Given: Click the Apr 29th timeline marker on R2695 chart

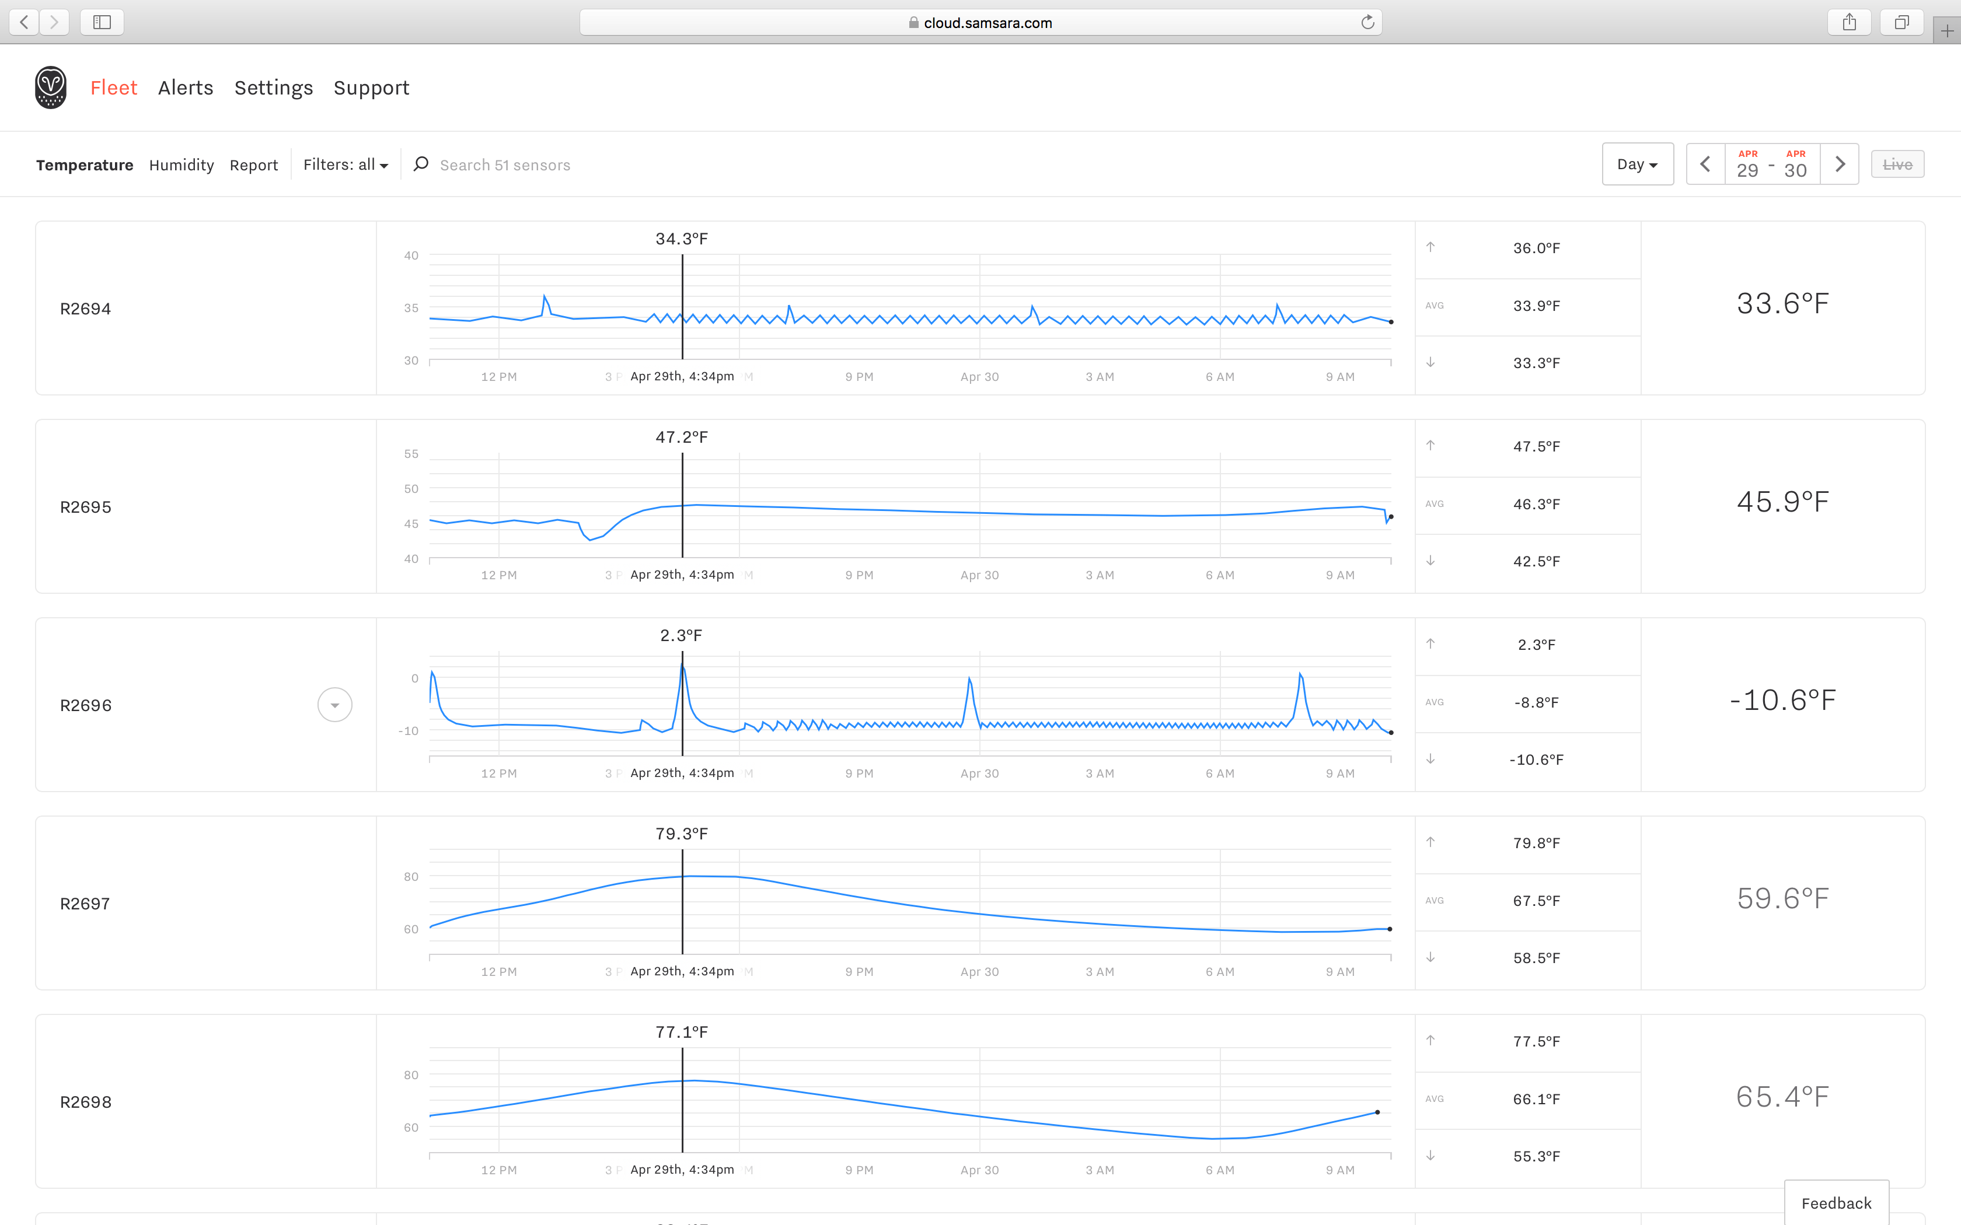Looking at the screenshot, I should click(x=682, y=506).
